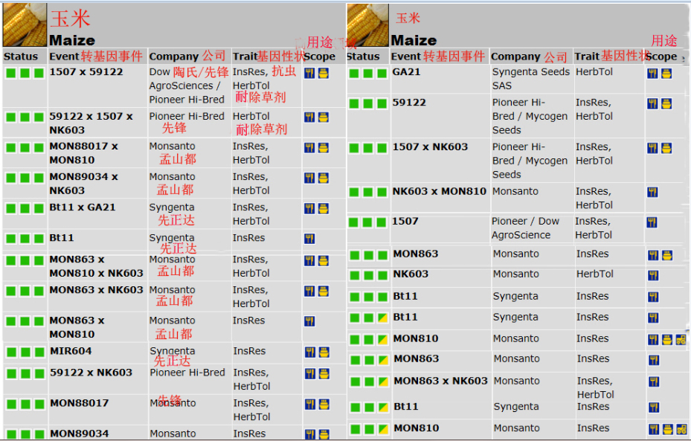This screenshot has height=441, width=691.
Task: Select the event name '1507 x NK603'
Action: pyautogui.click(x=430, y=147)
